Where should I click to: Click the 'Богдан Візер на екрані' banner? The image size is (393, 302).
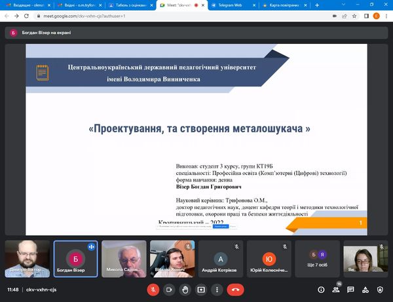pyautogui.click(x=196, y=33)
